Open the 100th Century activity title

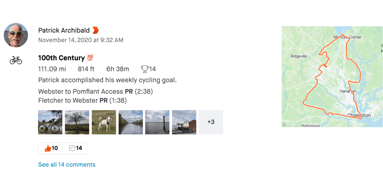pos(61,58)
